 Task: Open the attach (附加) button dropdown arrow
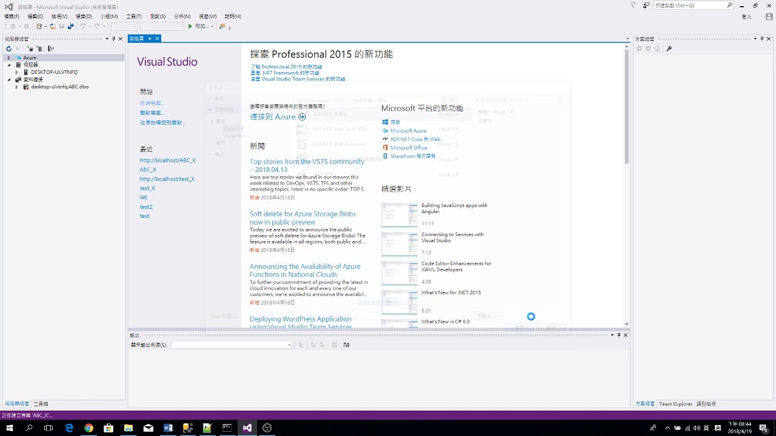(212, 26)
